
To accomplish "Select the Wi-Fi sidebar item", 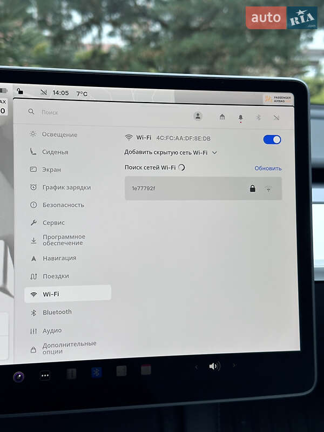I will point(68,294).
